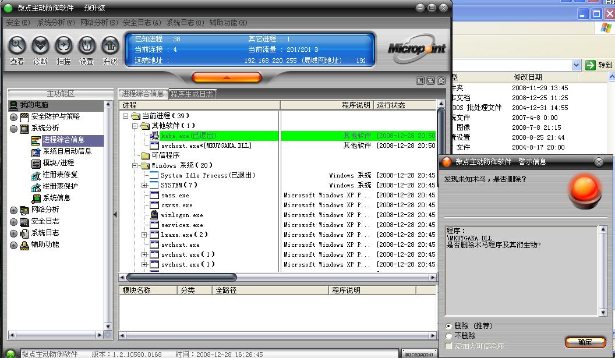The width and height of the screenshot is (615, 358).
Task: Collapse the Windows 系统 process group
Action: (135, 166)
